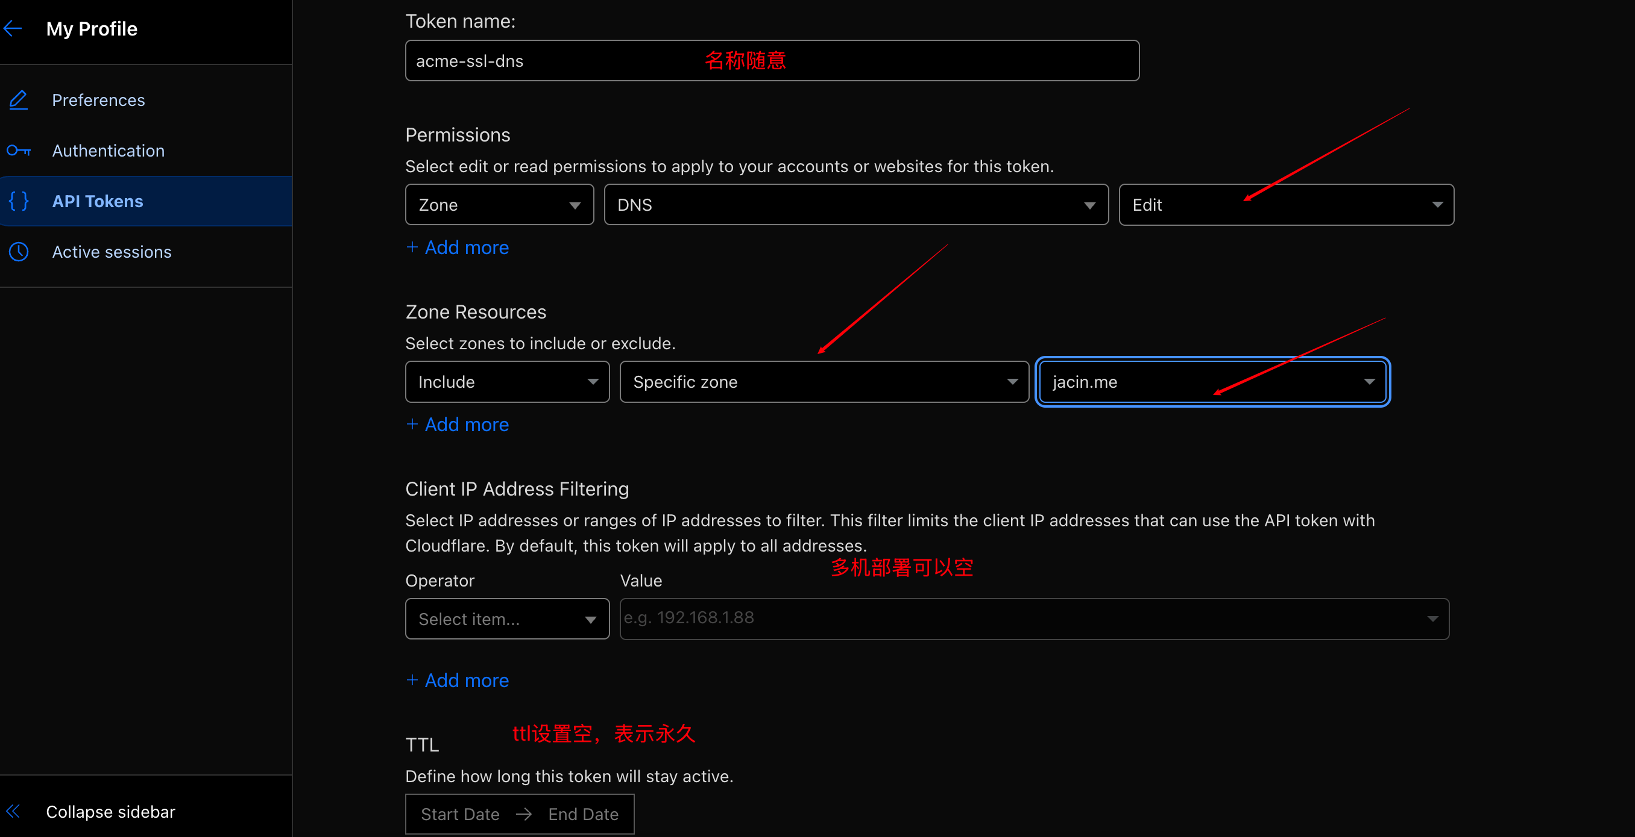The image size is (1635, 837).
Task: Open the Zone permission type dropdown
Action: point(499,205)
